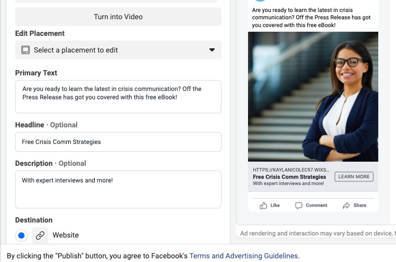The width and height of the screenshot is (396, 262).
Task: Click the Share arrow icon
Action: (346, 205)
